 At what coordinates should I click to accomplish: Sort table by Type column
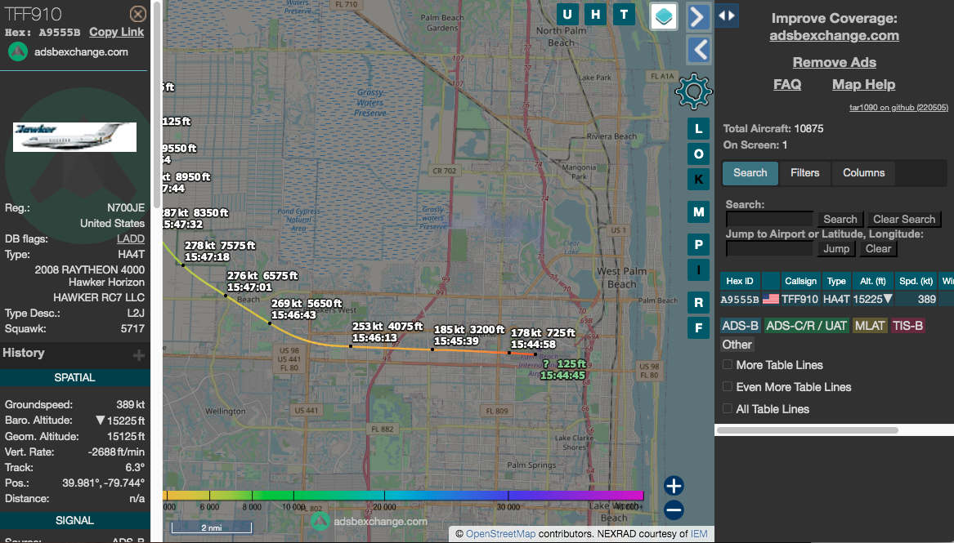(836, 281)
